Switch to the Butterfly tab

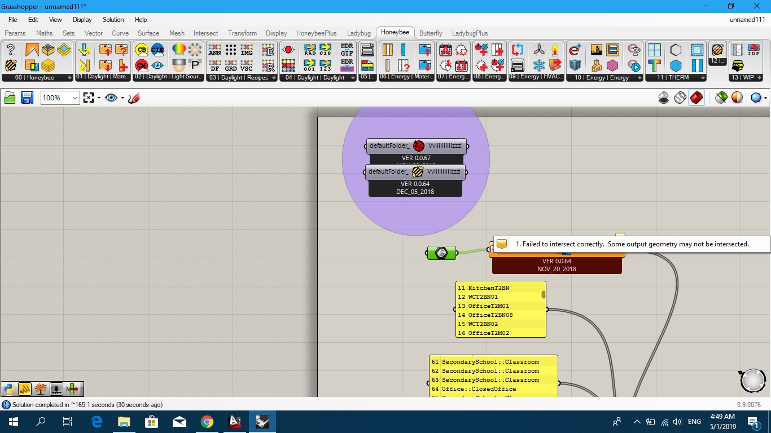431,33
